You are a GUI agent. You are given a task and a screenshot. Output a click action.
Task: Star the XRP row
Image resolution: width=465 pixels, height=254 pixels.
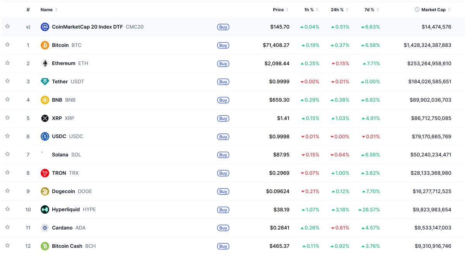tap(7, 117)
